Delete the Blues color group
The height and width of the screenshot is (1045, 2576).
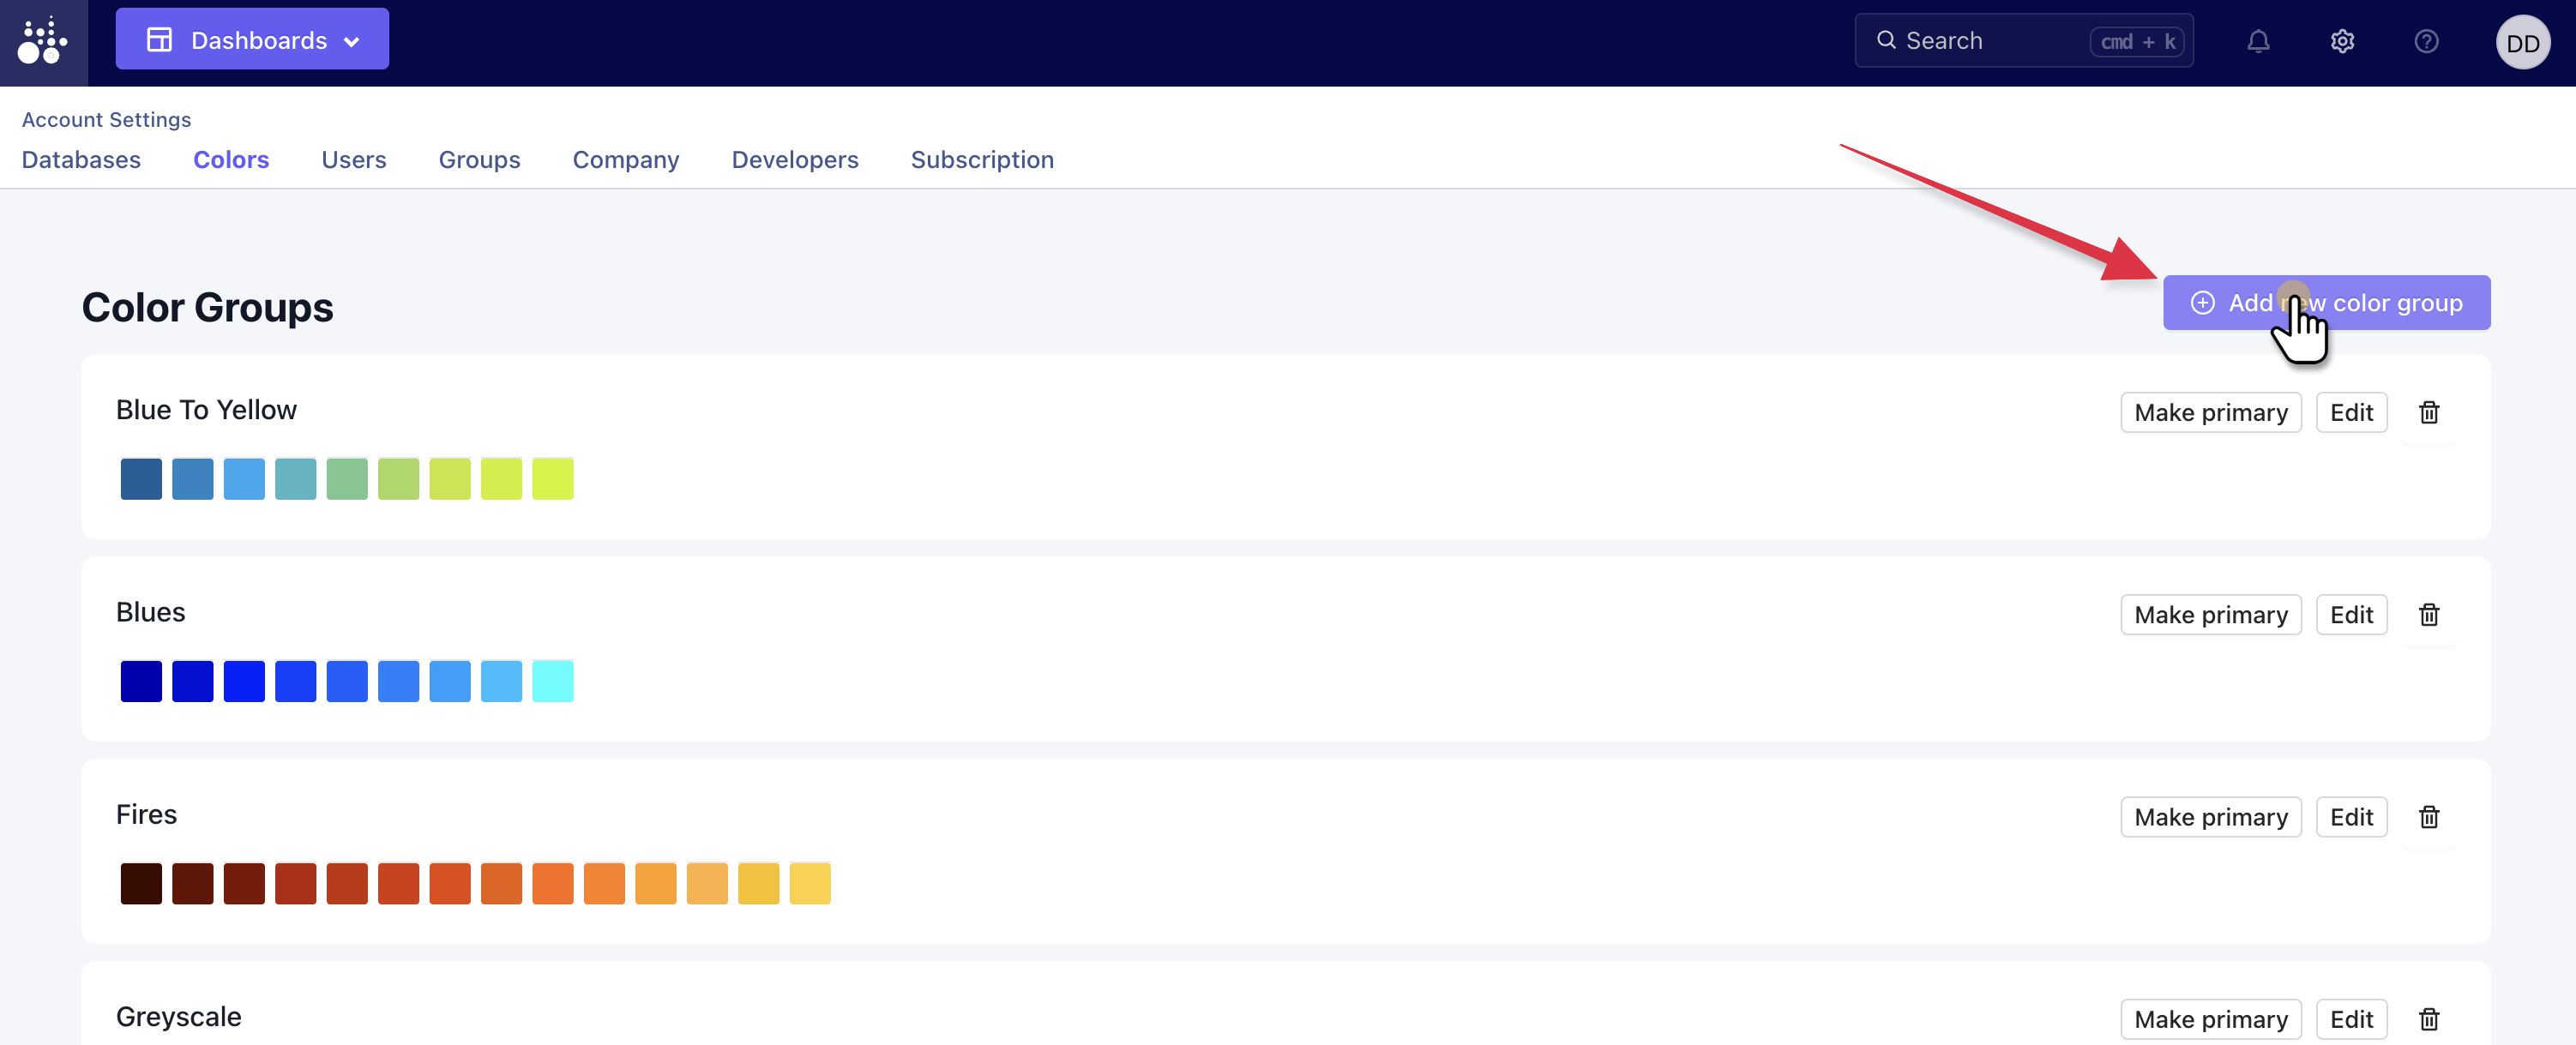tap(2428, 614)
